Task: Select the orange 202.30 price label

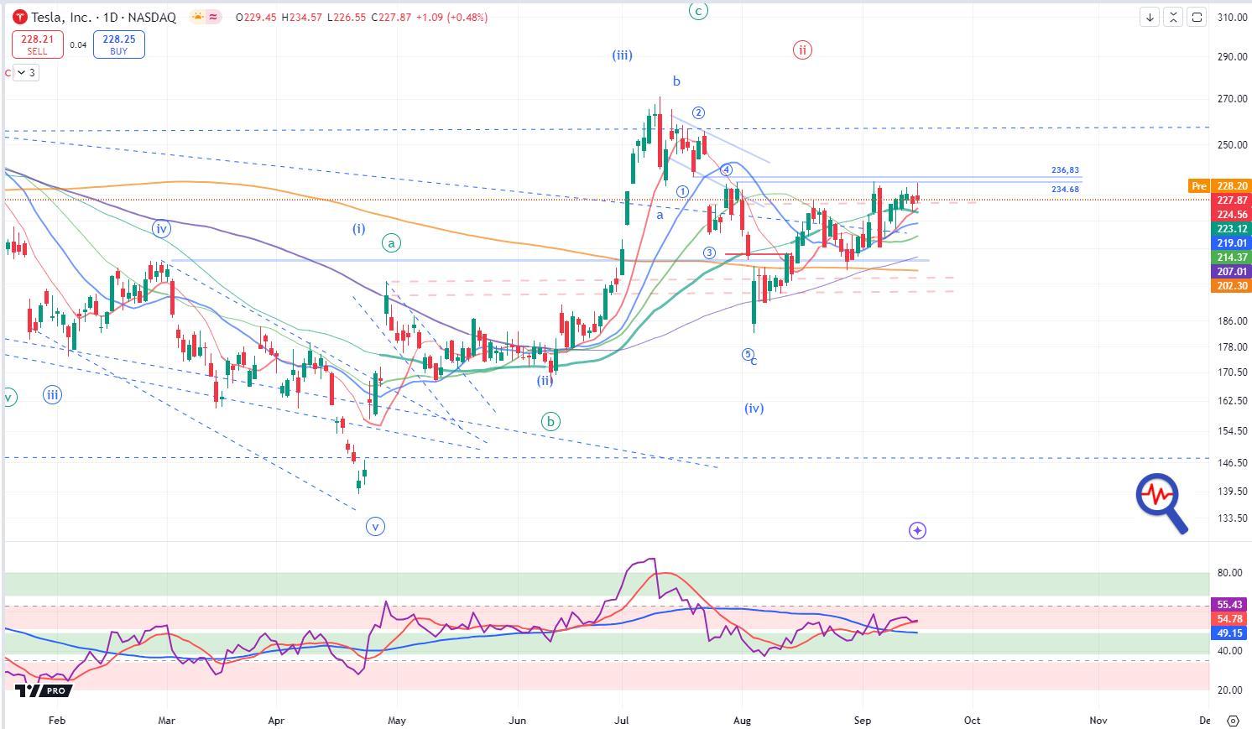Action: (x=1232, y=286)
